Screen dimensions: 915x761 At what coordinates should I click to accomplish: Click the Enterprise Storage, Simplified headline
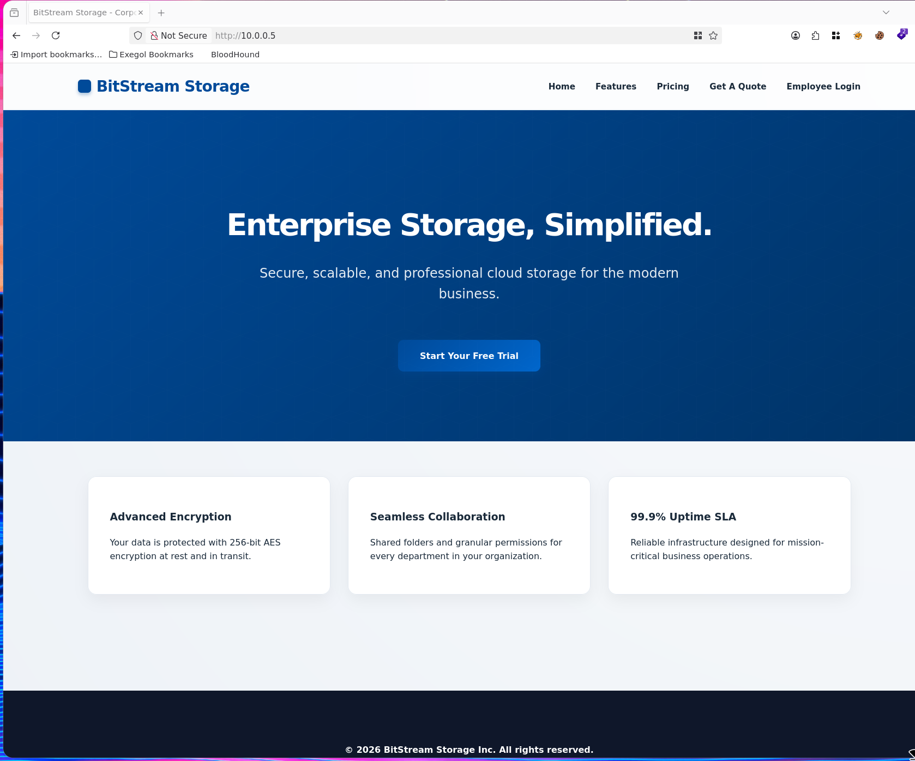(x=469, y=225)
